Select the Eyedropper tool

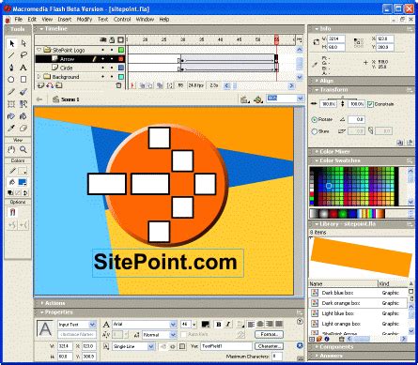[x=11, y=129]
